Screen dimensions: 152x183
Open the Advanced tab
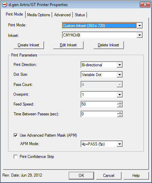[62, 15]
